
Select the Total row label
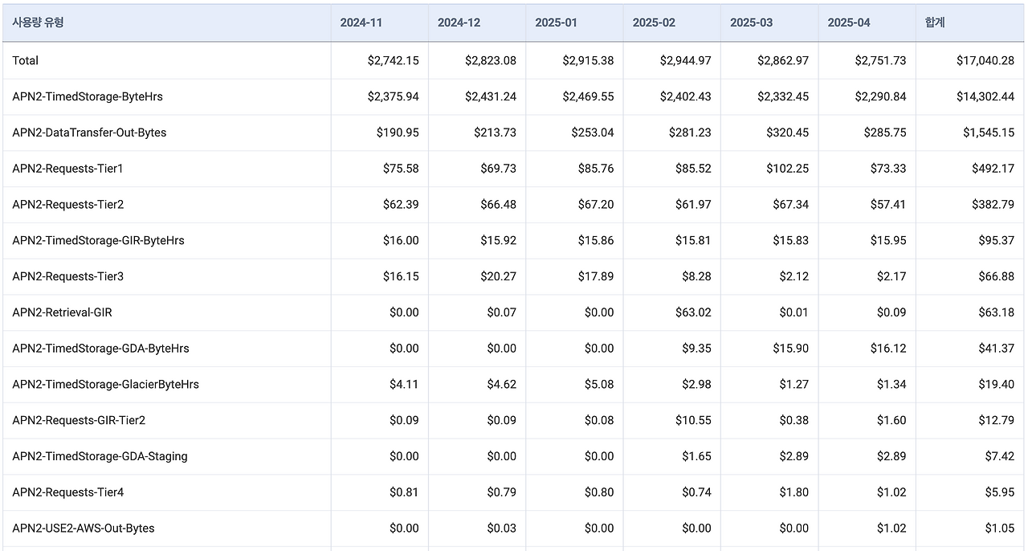click(x=26, y=60)
